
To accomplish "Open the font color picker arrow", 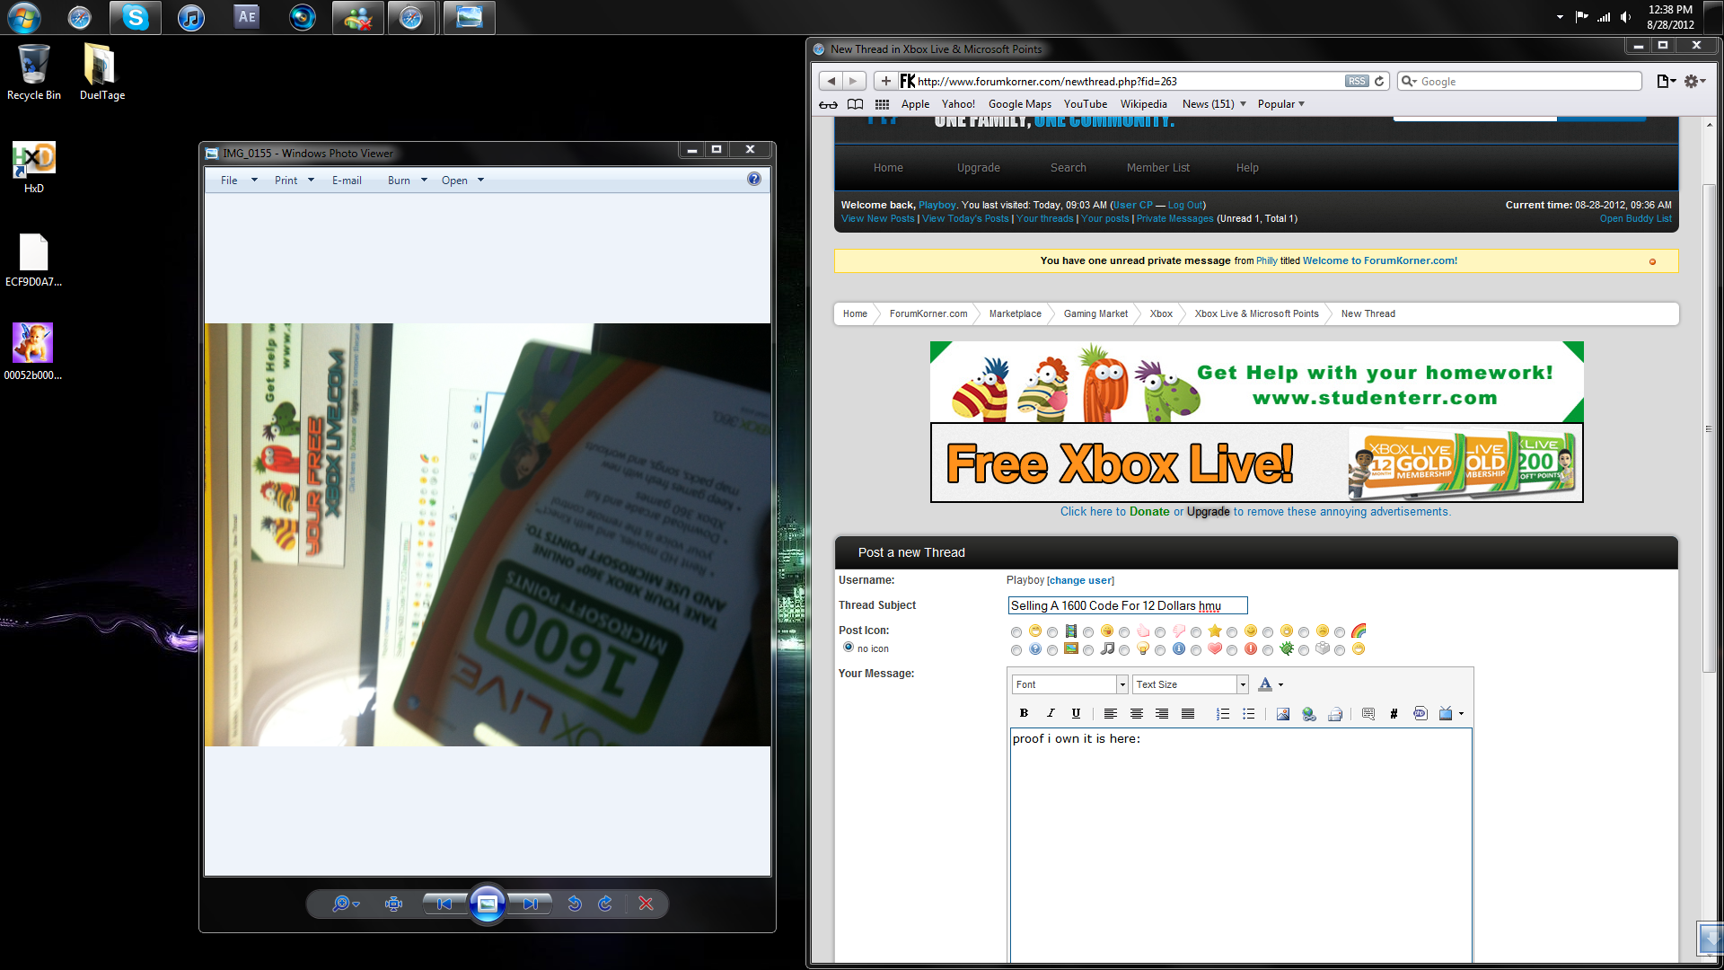I will point(1280,684).
